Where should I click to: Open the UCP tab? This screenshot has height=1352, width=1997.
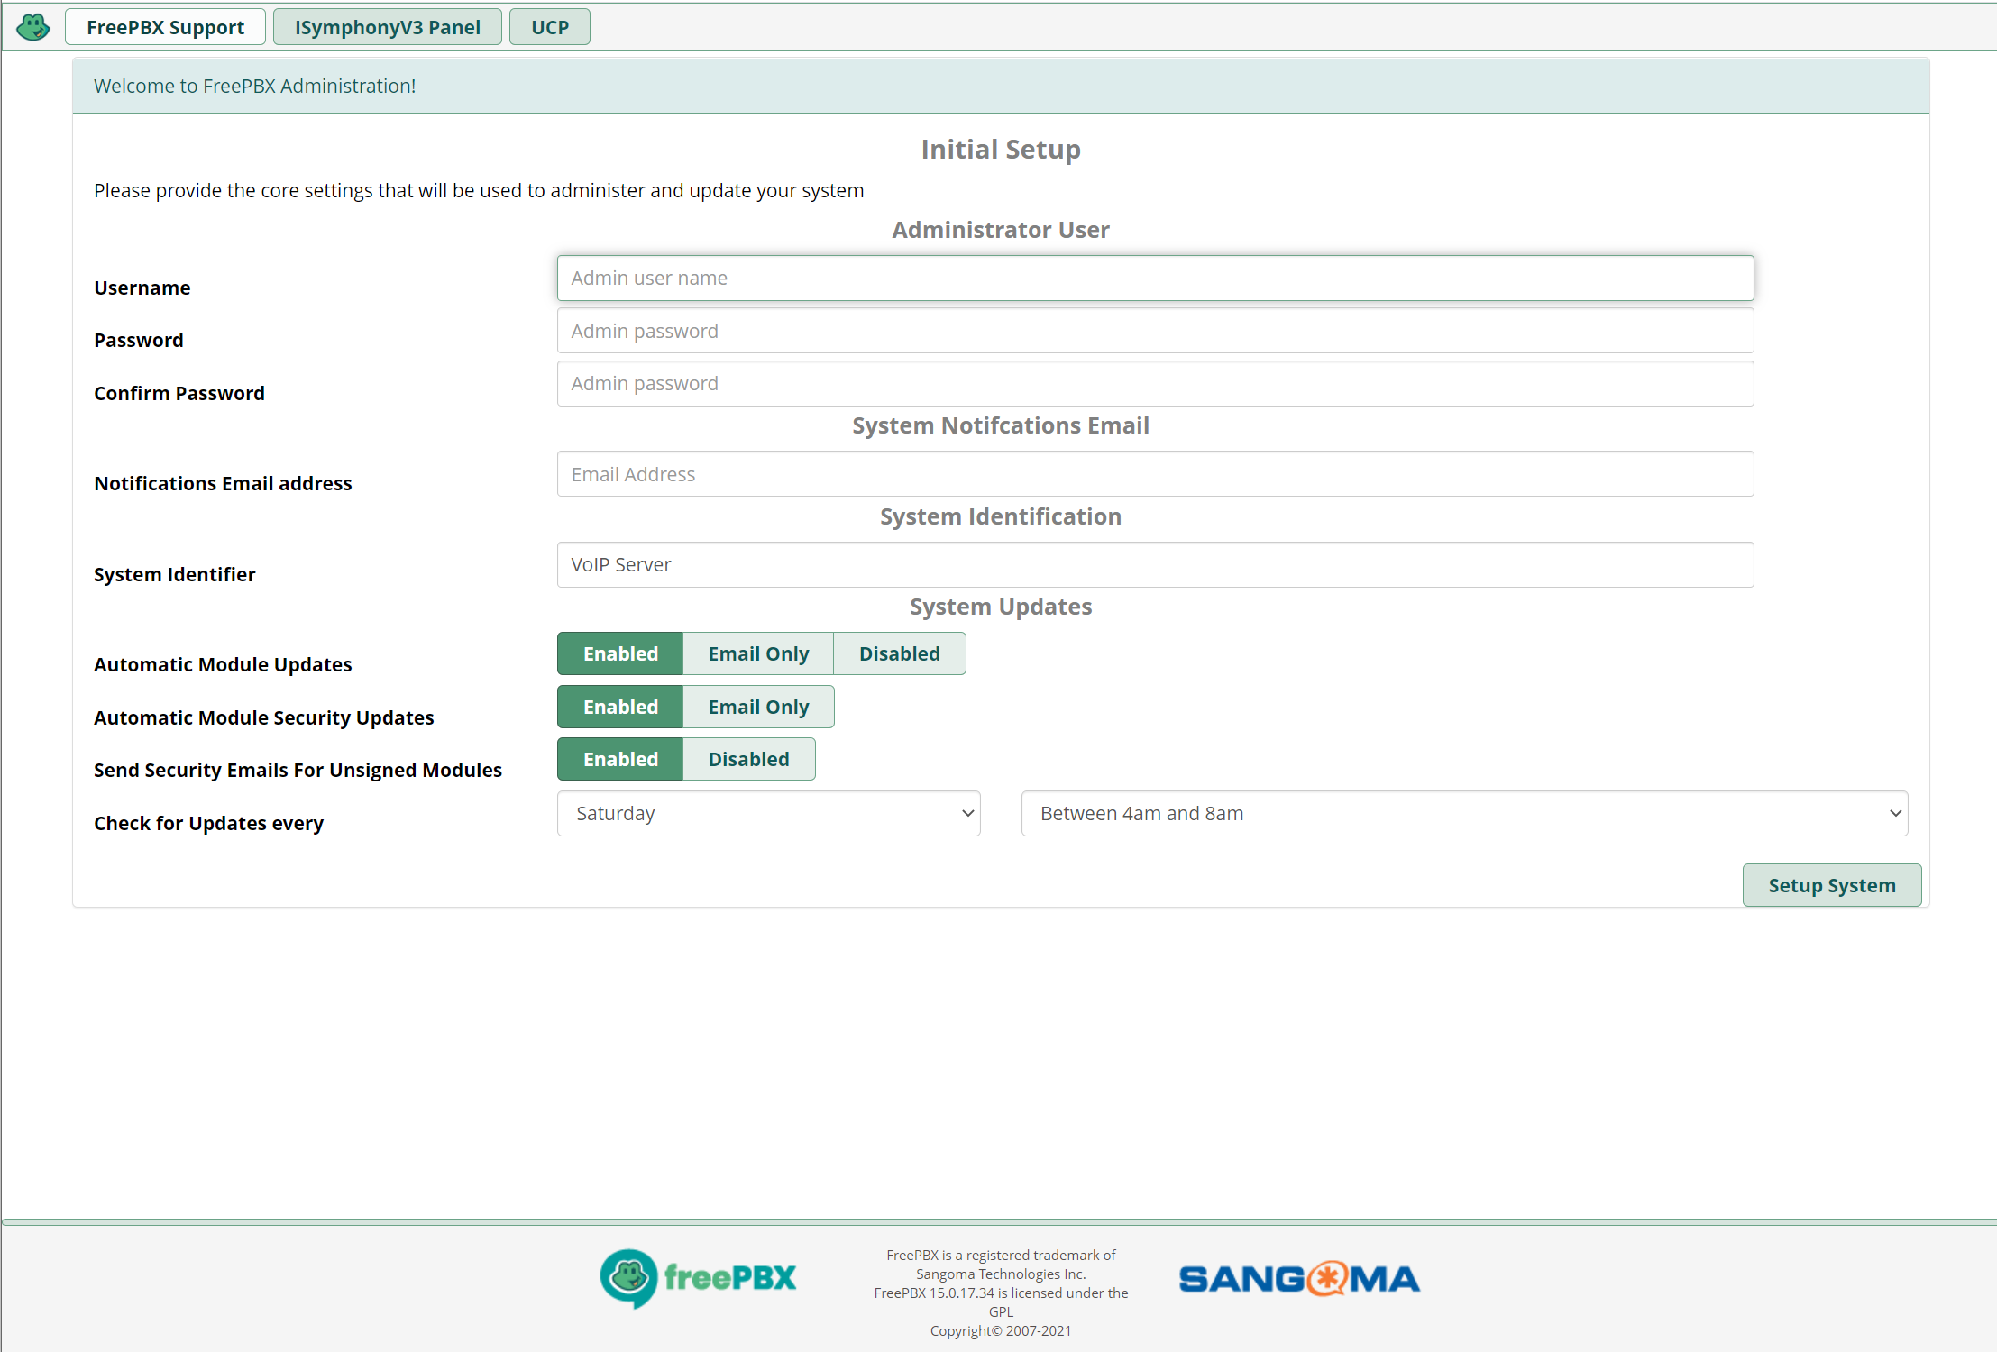point(549,27)
